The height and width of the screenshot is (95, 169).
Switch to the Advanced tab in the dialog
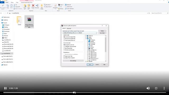point(69,28)
